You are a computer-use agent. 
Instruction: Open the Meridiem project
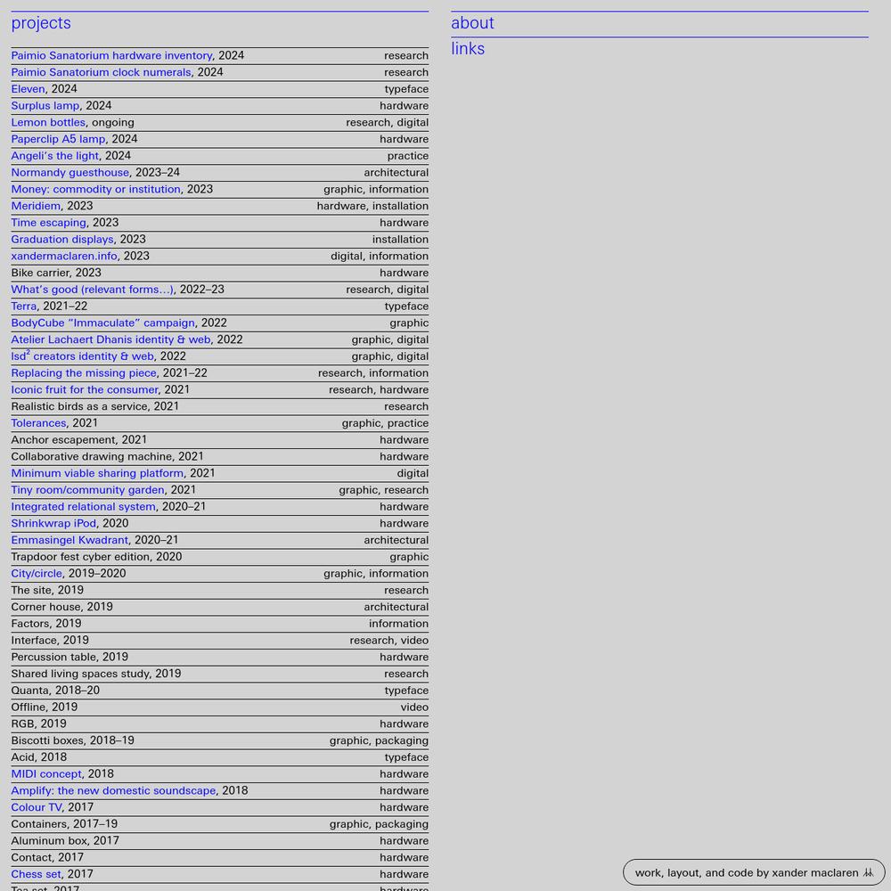point(36,206)
